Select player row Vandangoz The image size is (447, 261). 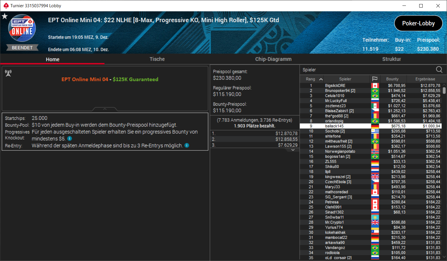click(x=371, y=248)
